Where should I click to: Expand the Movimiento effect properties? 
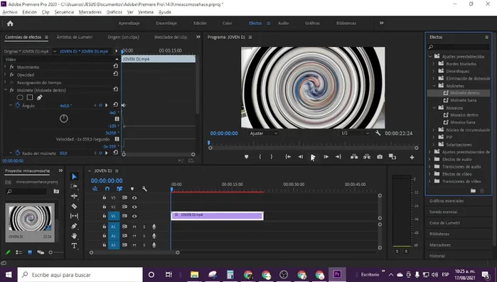click(5, 67)
